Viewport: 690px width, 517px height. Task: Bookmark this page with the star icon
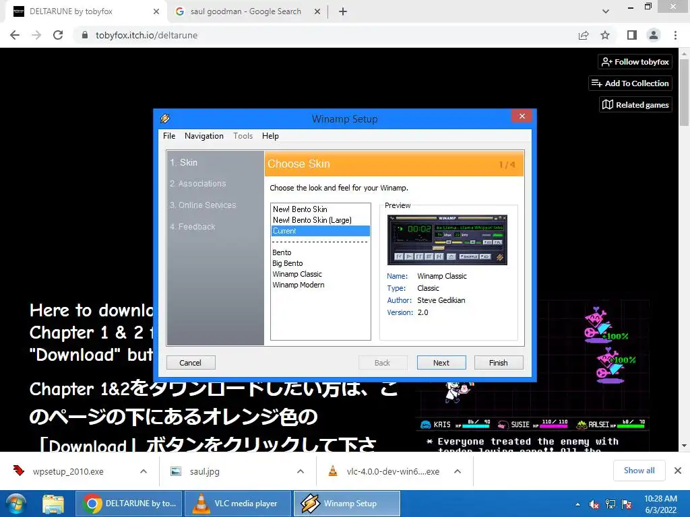pyautogui.click(x=605, y=35)
